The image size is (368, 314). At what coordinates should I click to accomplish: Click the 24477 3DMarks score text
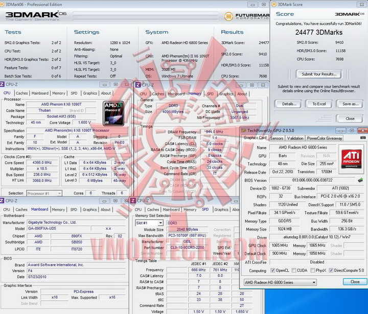(319, 32)
